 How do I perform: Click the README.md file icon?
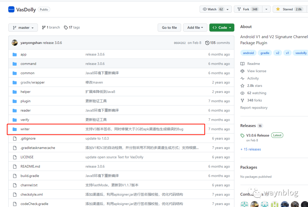point(15,166)
